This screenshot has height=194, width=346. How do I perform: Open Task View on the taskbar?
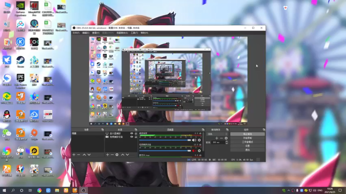(30, 191)
